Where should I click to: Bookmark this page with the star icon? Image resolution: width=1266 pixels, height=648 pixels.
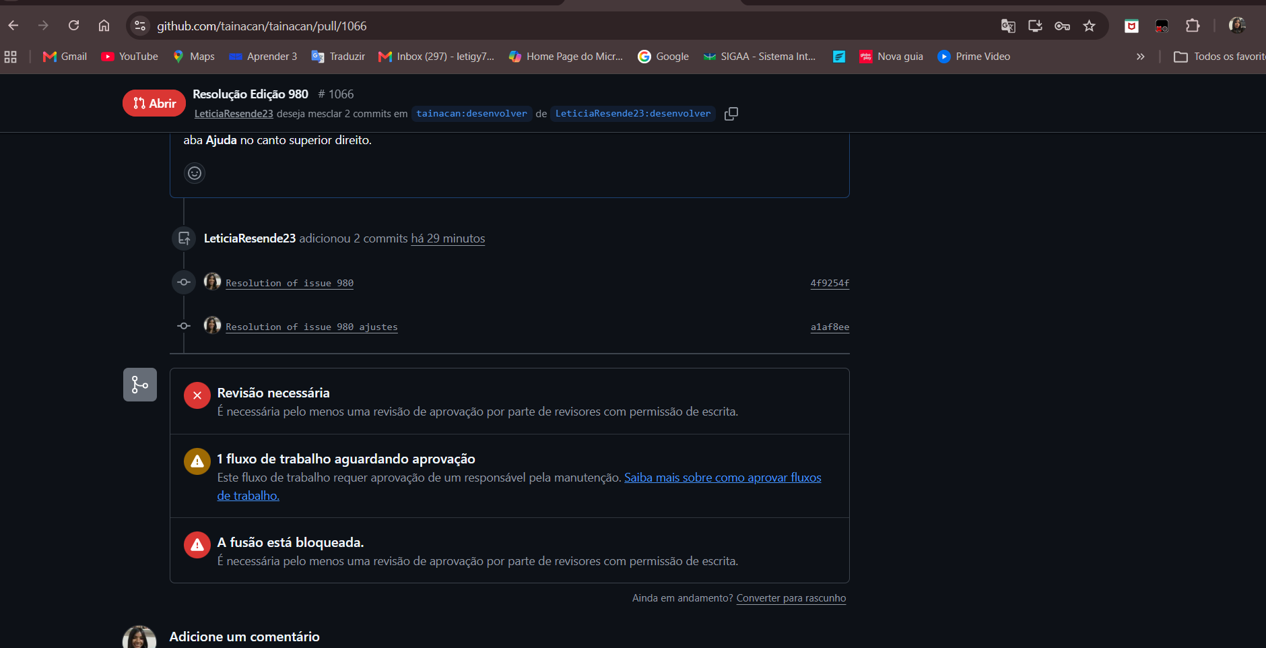point(1089,26)
